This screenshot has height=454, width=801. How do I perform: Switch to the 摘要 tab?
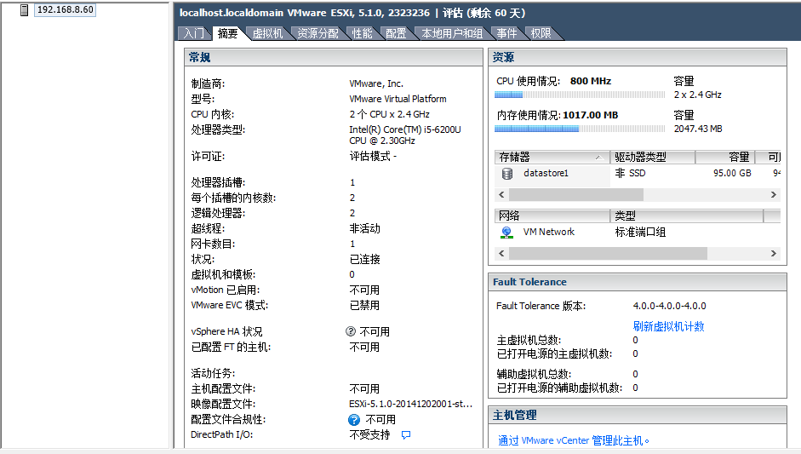pyautogui.click(x=228, y=33)
